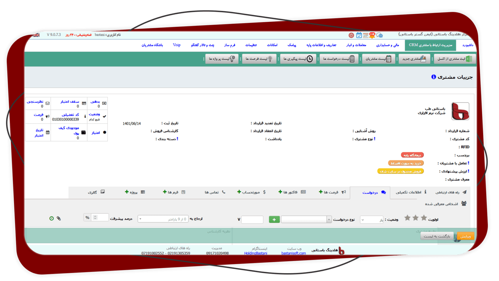Image resolution: width=499 pixels, height=281 pixels.
Task: Click the درصد پیشرفت spinner arrows
Action: point(95,217)
